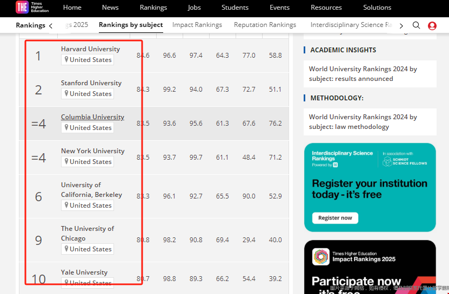Select the Interdisciplinary Science Rankings tab
Image resolution: width=449 pixels, height=294 pixels.
coord(351,25)
